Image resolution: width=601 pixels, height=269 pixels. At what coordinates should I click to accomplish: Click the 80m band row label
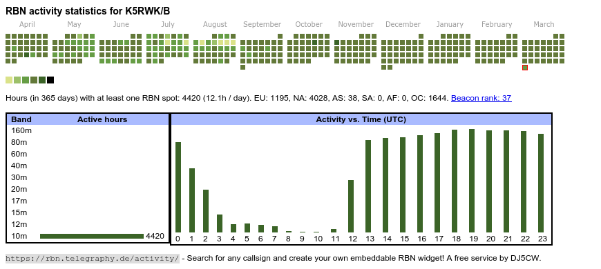click(19, 142)
